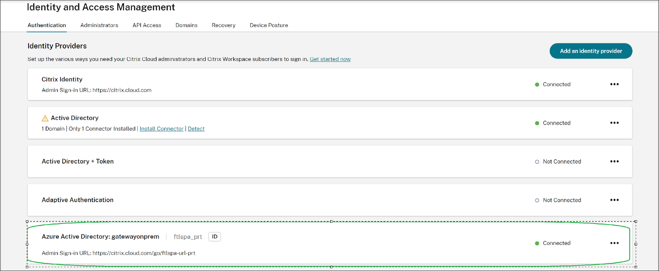The height and width of the screenshot is (271, 659).
Task: Click Not Connected status of Active Directory + Token
Action: 562,162
